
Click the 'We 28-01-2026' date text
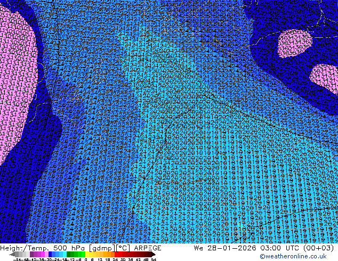pyautogui.click(x=225, y=248)
